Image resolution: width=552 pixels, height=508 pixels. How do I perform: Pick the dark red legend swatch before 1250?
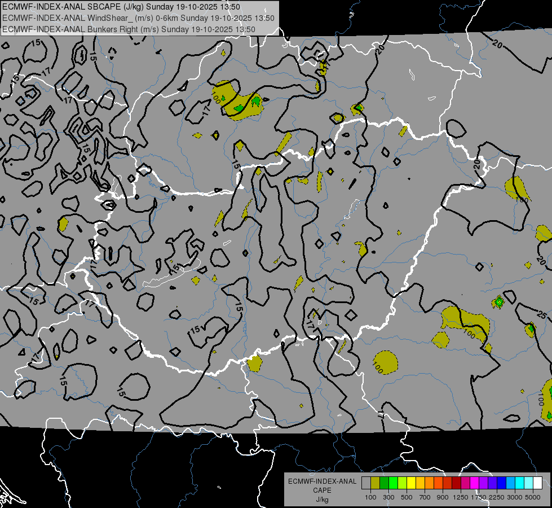pos(456,483)
